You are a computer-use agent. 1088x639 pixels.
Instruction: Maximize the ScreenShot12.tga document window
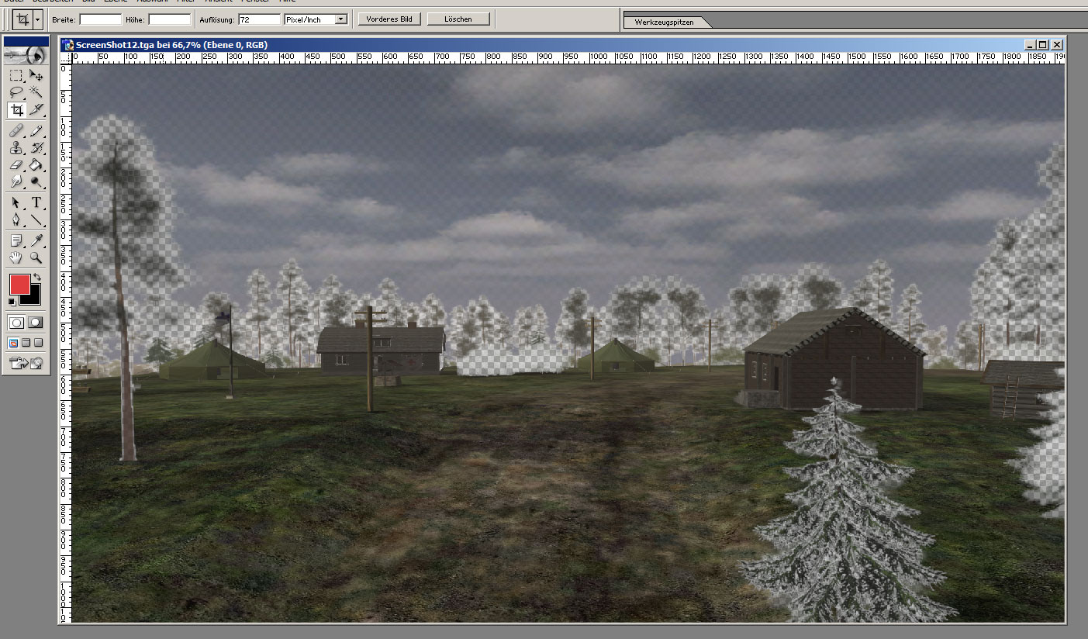click(x=1043, y=45)
